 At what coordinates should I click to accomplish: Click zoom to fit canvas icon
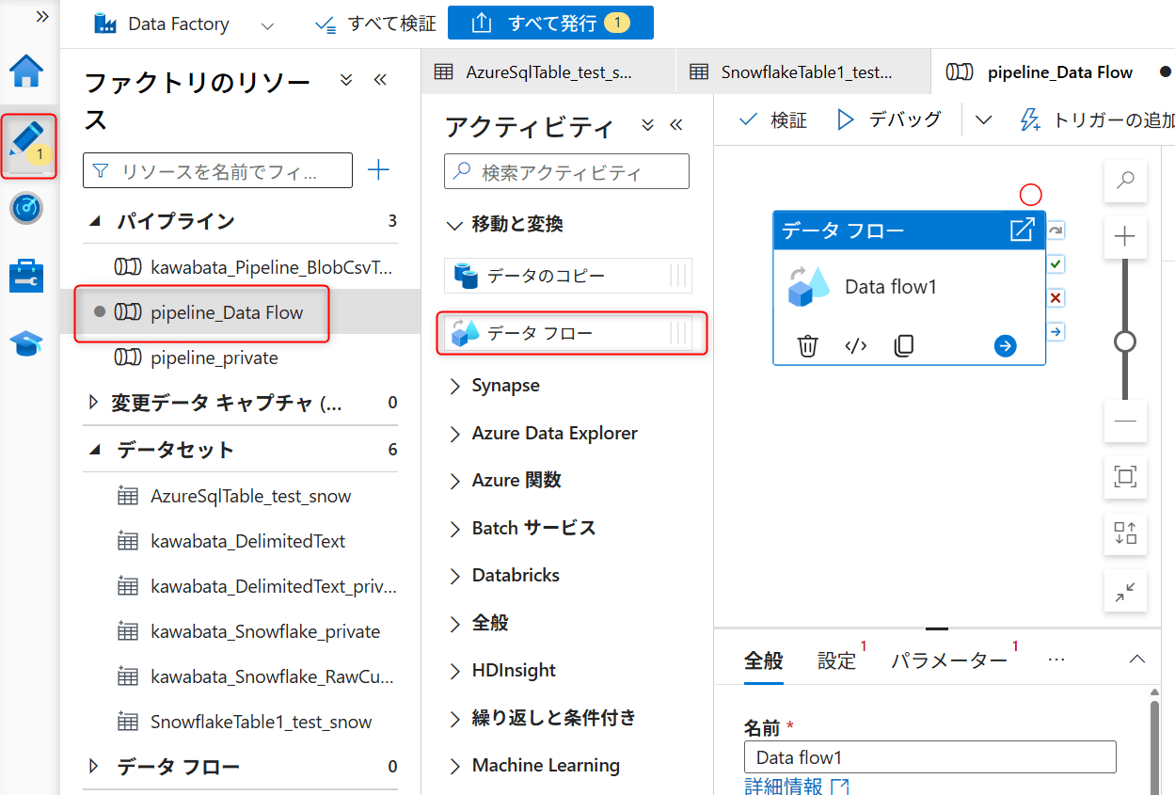click(x=1125, y=477)
